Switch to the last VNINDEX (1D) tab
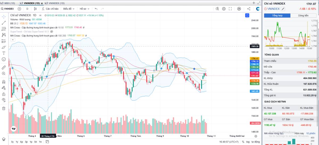 coord(54,3)
